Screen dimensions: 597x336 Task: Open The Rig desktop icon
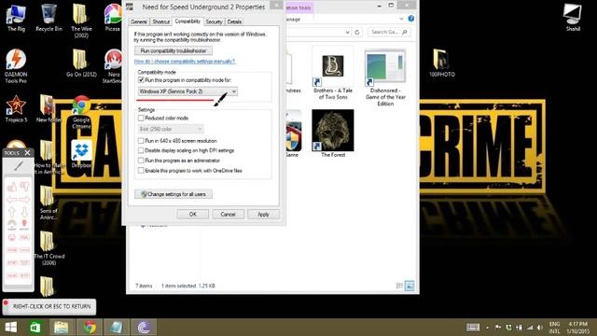16,18
